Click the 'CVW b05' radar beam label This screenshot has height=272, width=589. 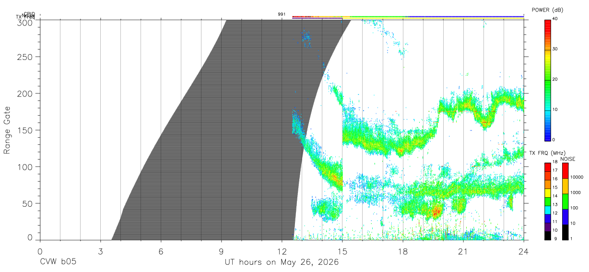(x=58, y=262)
